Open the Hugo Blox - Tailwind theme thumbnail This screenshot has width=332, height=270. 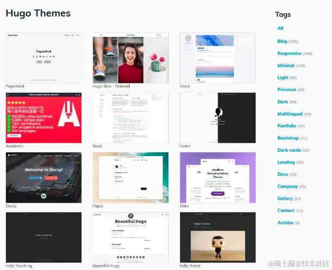(131, 58)
